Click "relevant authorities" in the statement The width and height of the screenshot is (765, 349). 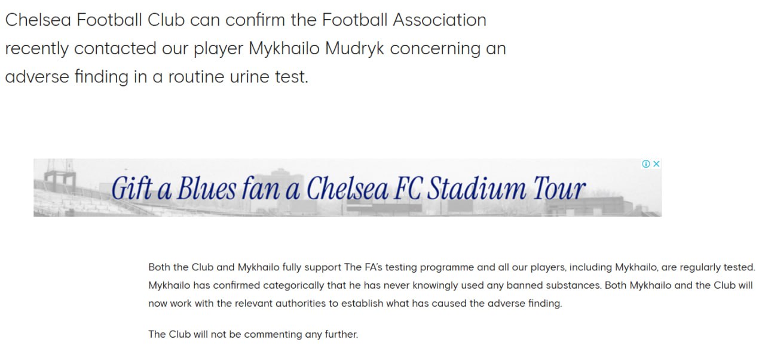click(285, 304)
